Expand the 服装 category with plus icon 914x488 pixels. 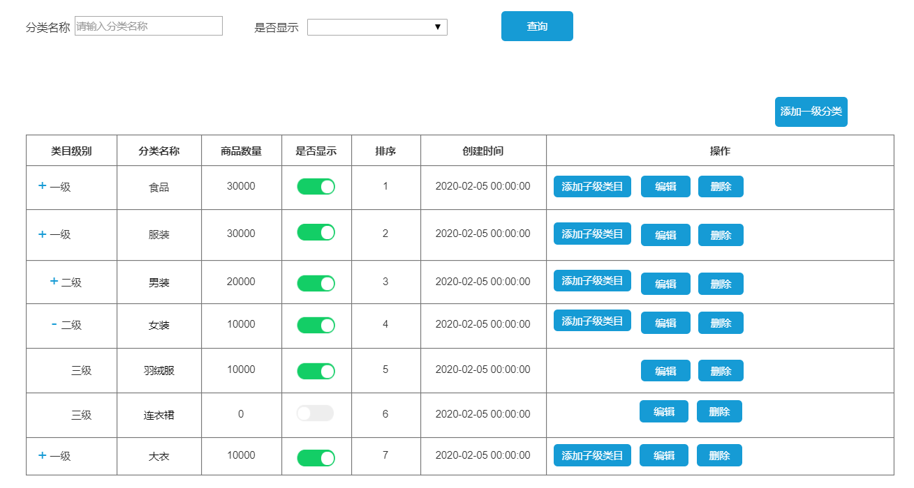click(42, 234)
